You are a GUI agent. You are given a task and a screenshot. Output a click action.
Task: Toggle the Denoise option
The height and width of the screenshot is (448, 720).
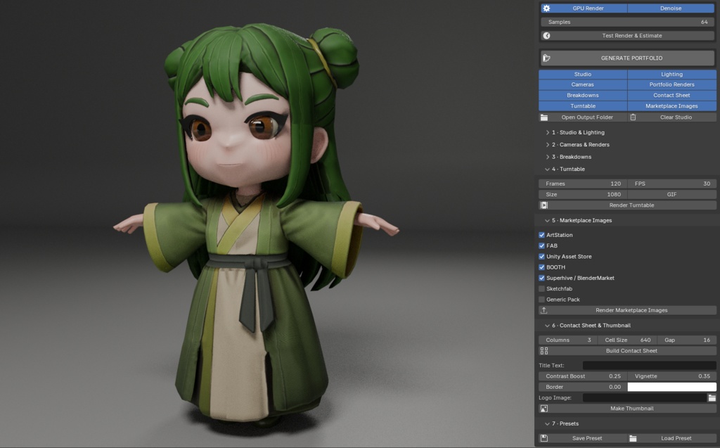671,8
